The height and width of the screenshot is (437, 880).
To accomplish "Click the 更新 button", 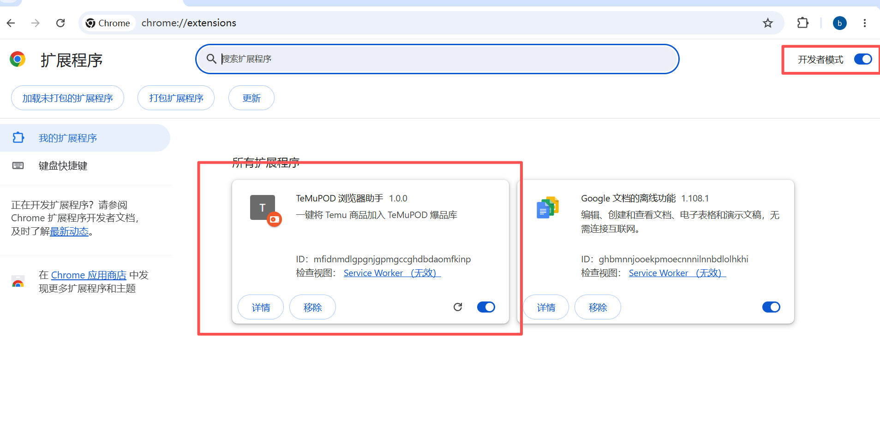I will (x=251, y=98).
